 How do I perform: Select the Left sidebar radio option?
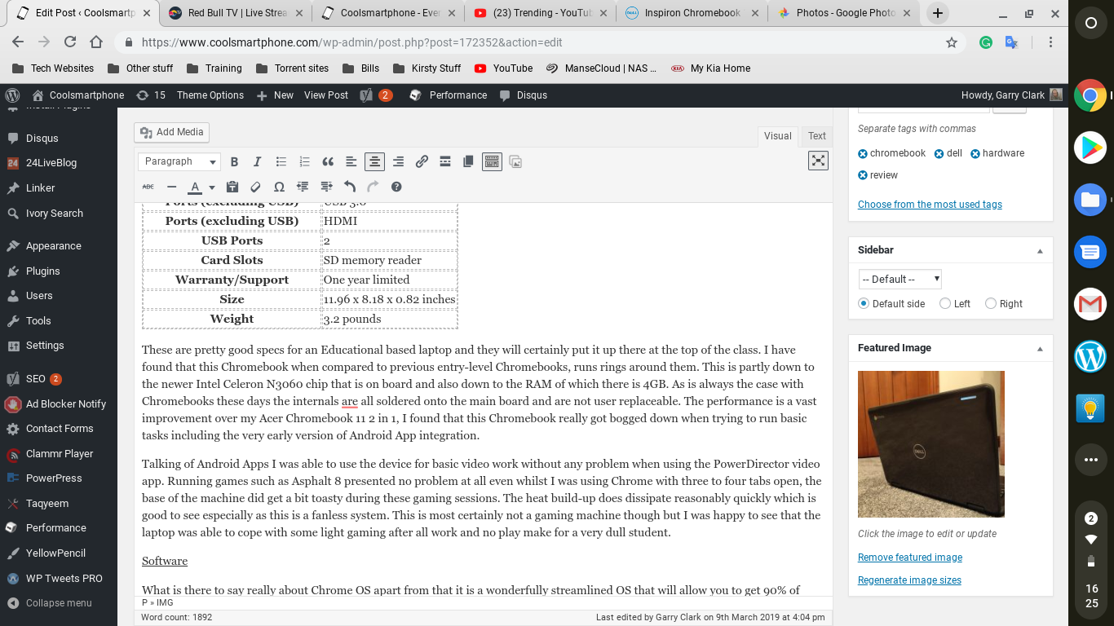pos(945,303)
